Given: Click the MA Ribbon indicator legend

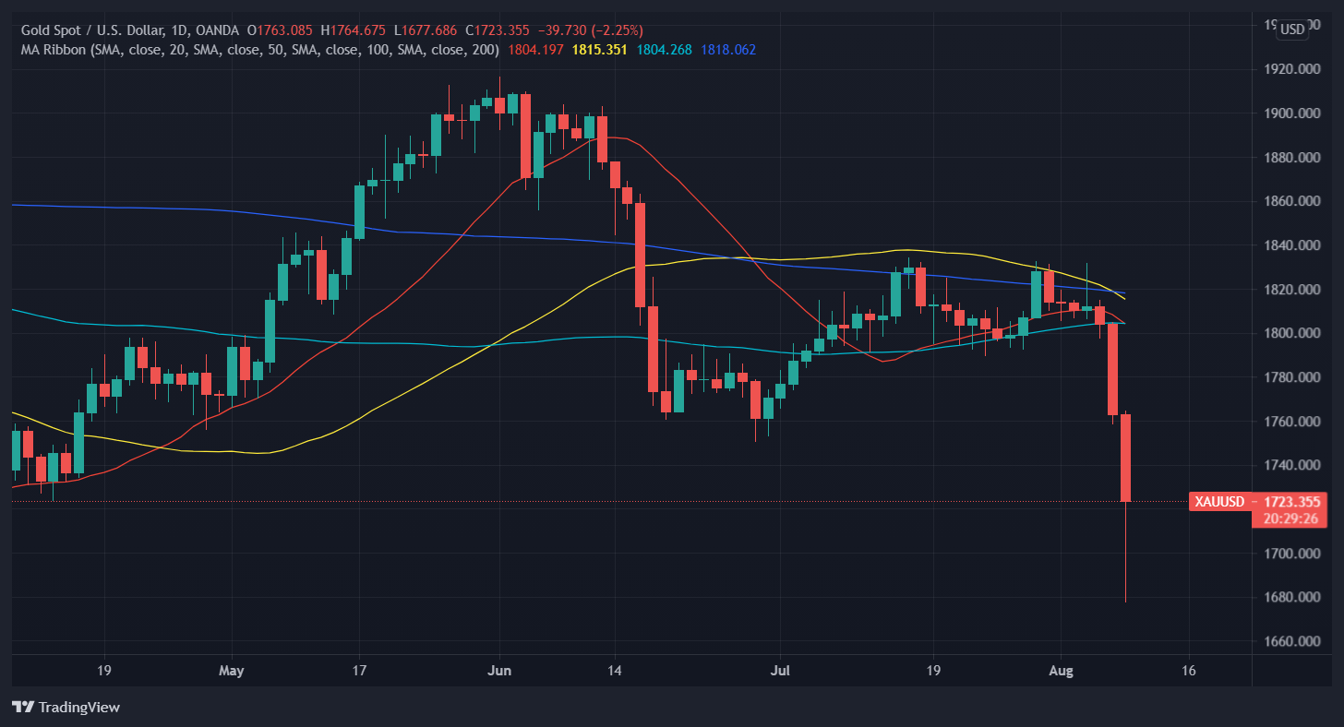Looking at the screenshot, I should (260, 49).
